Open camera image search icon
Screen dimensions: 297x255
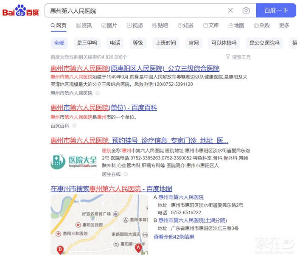(x=246, y=11)
